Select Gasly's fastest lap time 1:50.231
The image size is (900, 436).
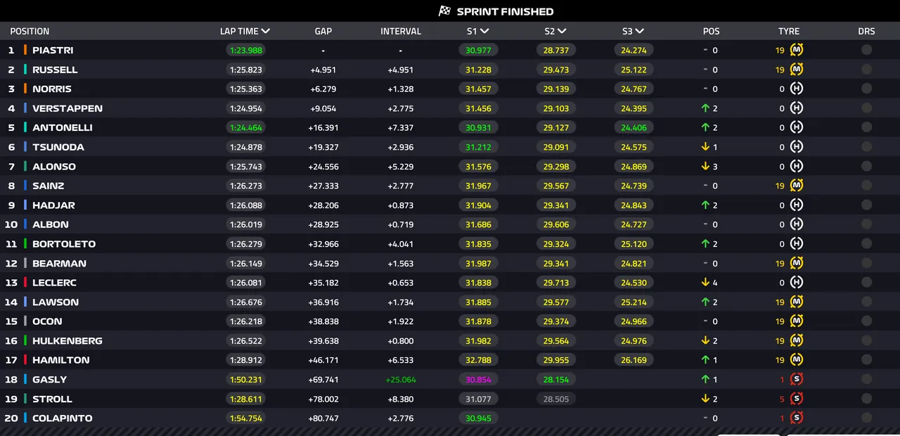coord(245,379)
